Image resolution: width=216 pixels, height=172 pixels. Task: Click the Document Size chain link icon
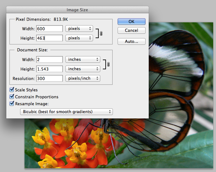[x=108, y=64]
